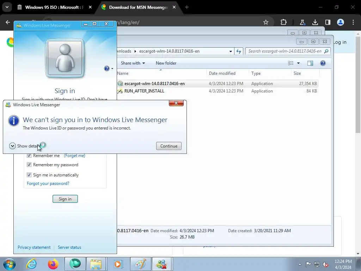The width and height of the screenshot is (361, 271).
Task: Open the address bar history dropdown
Action: pyautogui.click(x=231, y=52)
